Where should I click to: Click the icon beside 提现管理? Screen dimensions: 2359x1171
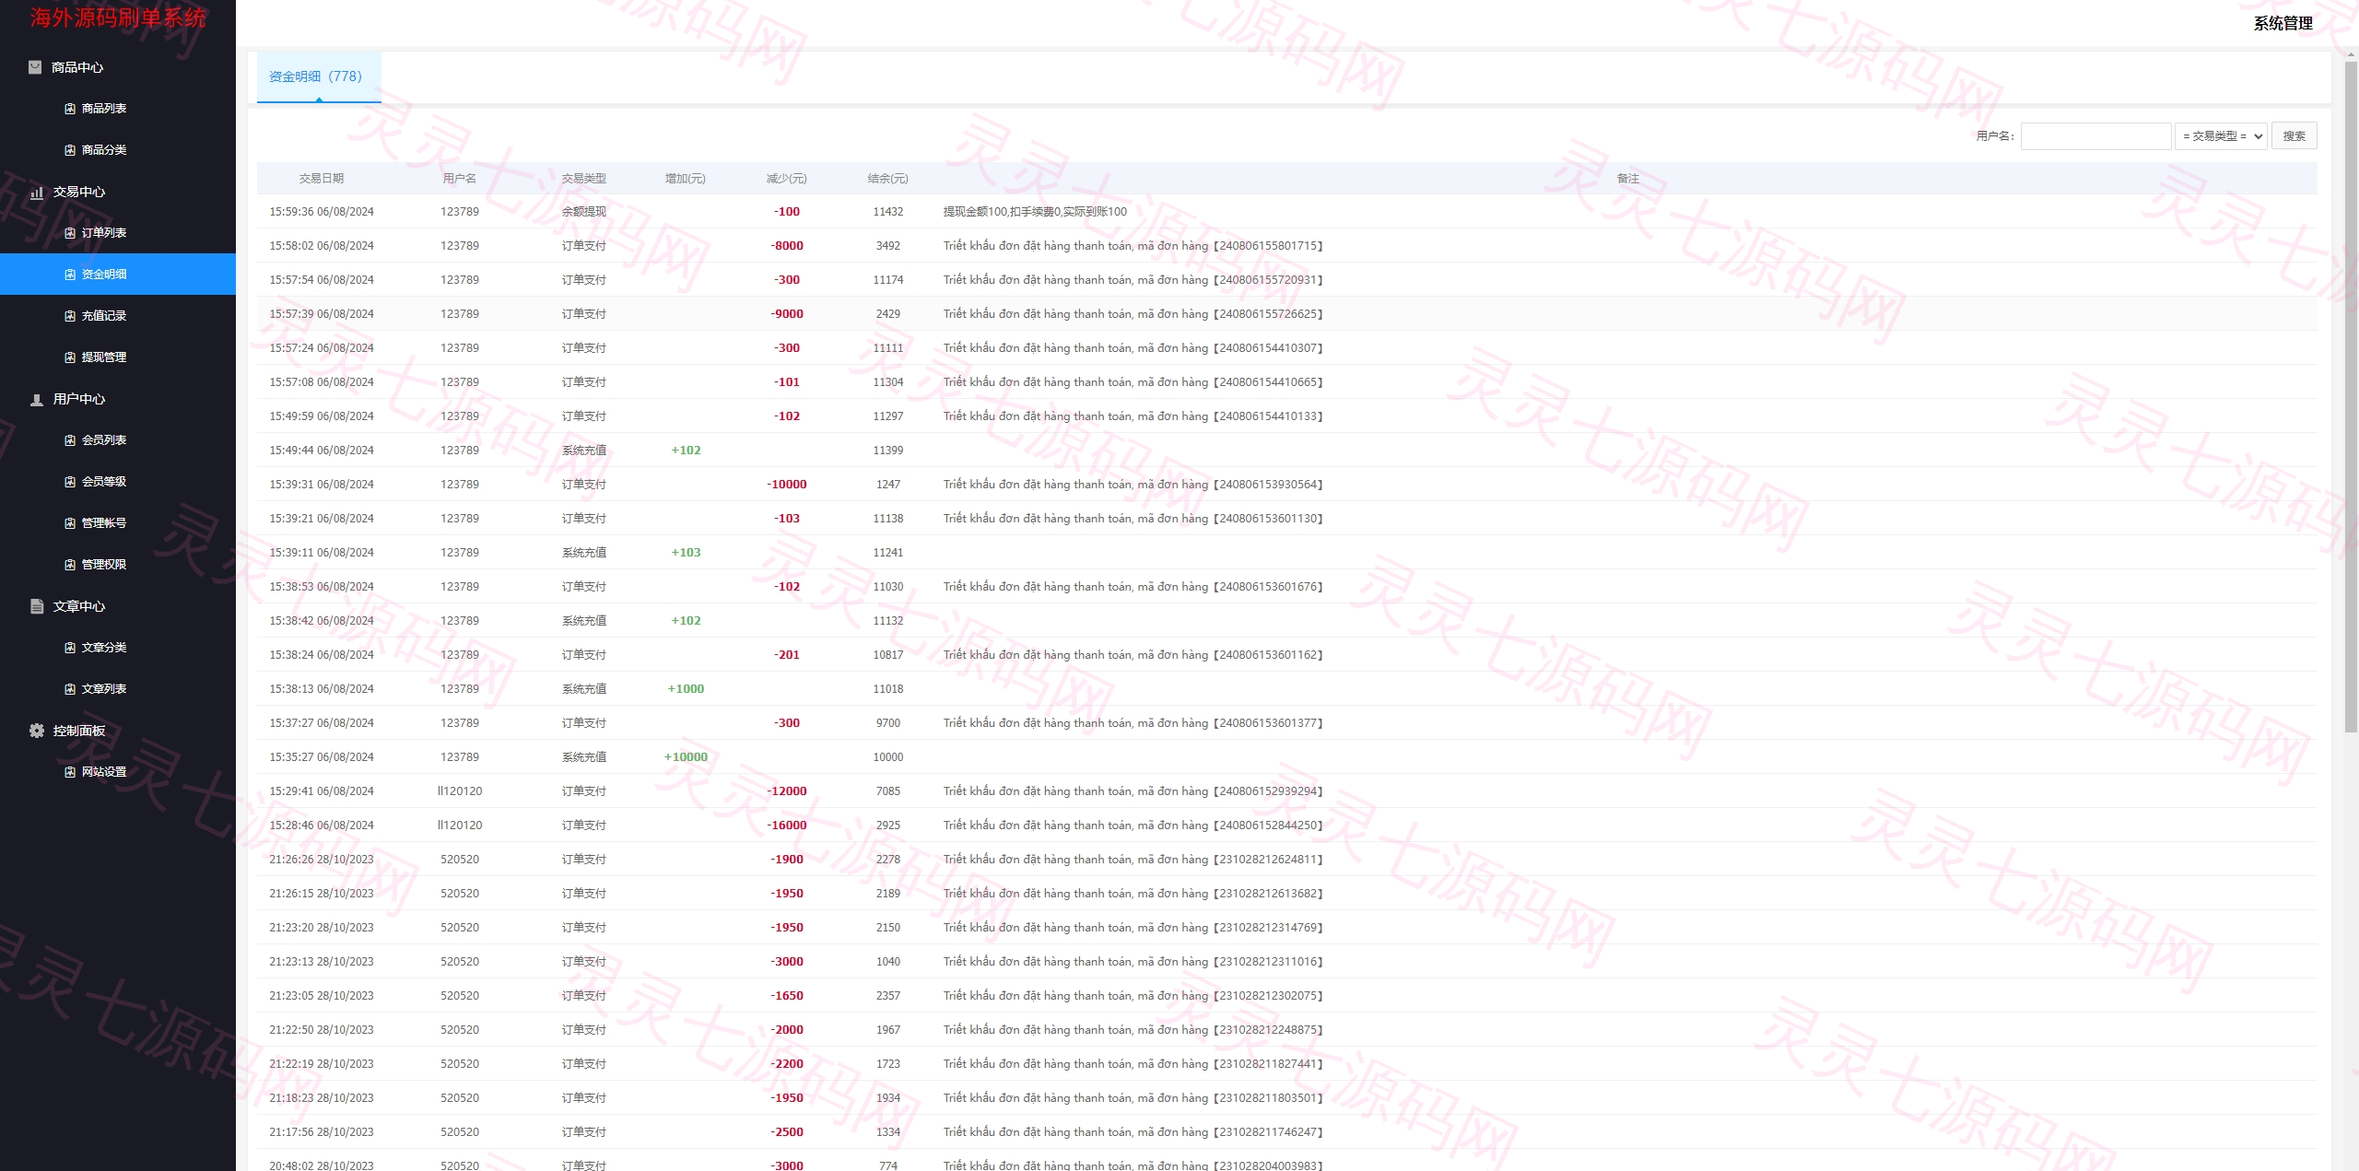[70, 357]
